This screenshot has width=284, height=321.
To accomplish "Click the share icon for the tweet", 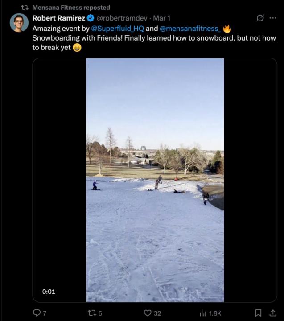I will pyautogui.click(x=272, y=313).
